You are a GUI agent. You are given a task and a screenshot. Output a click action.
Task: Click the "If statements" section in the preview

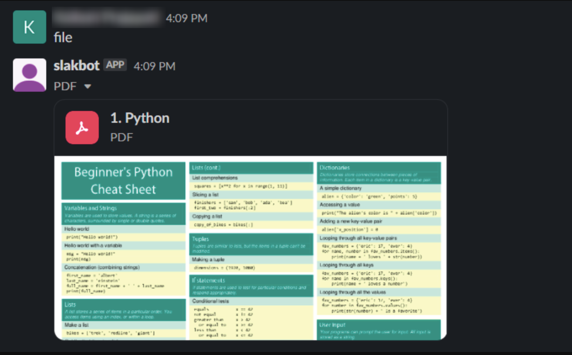tap(208, 280)
